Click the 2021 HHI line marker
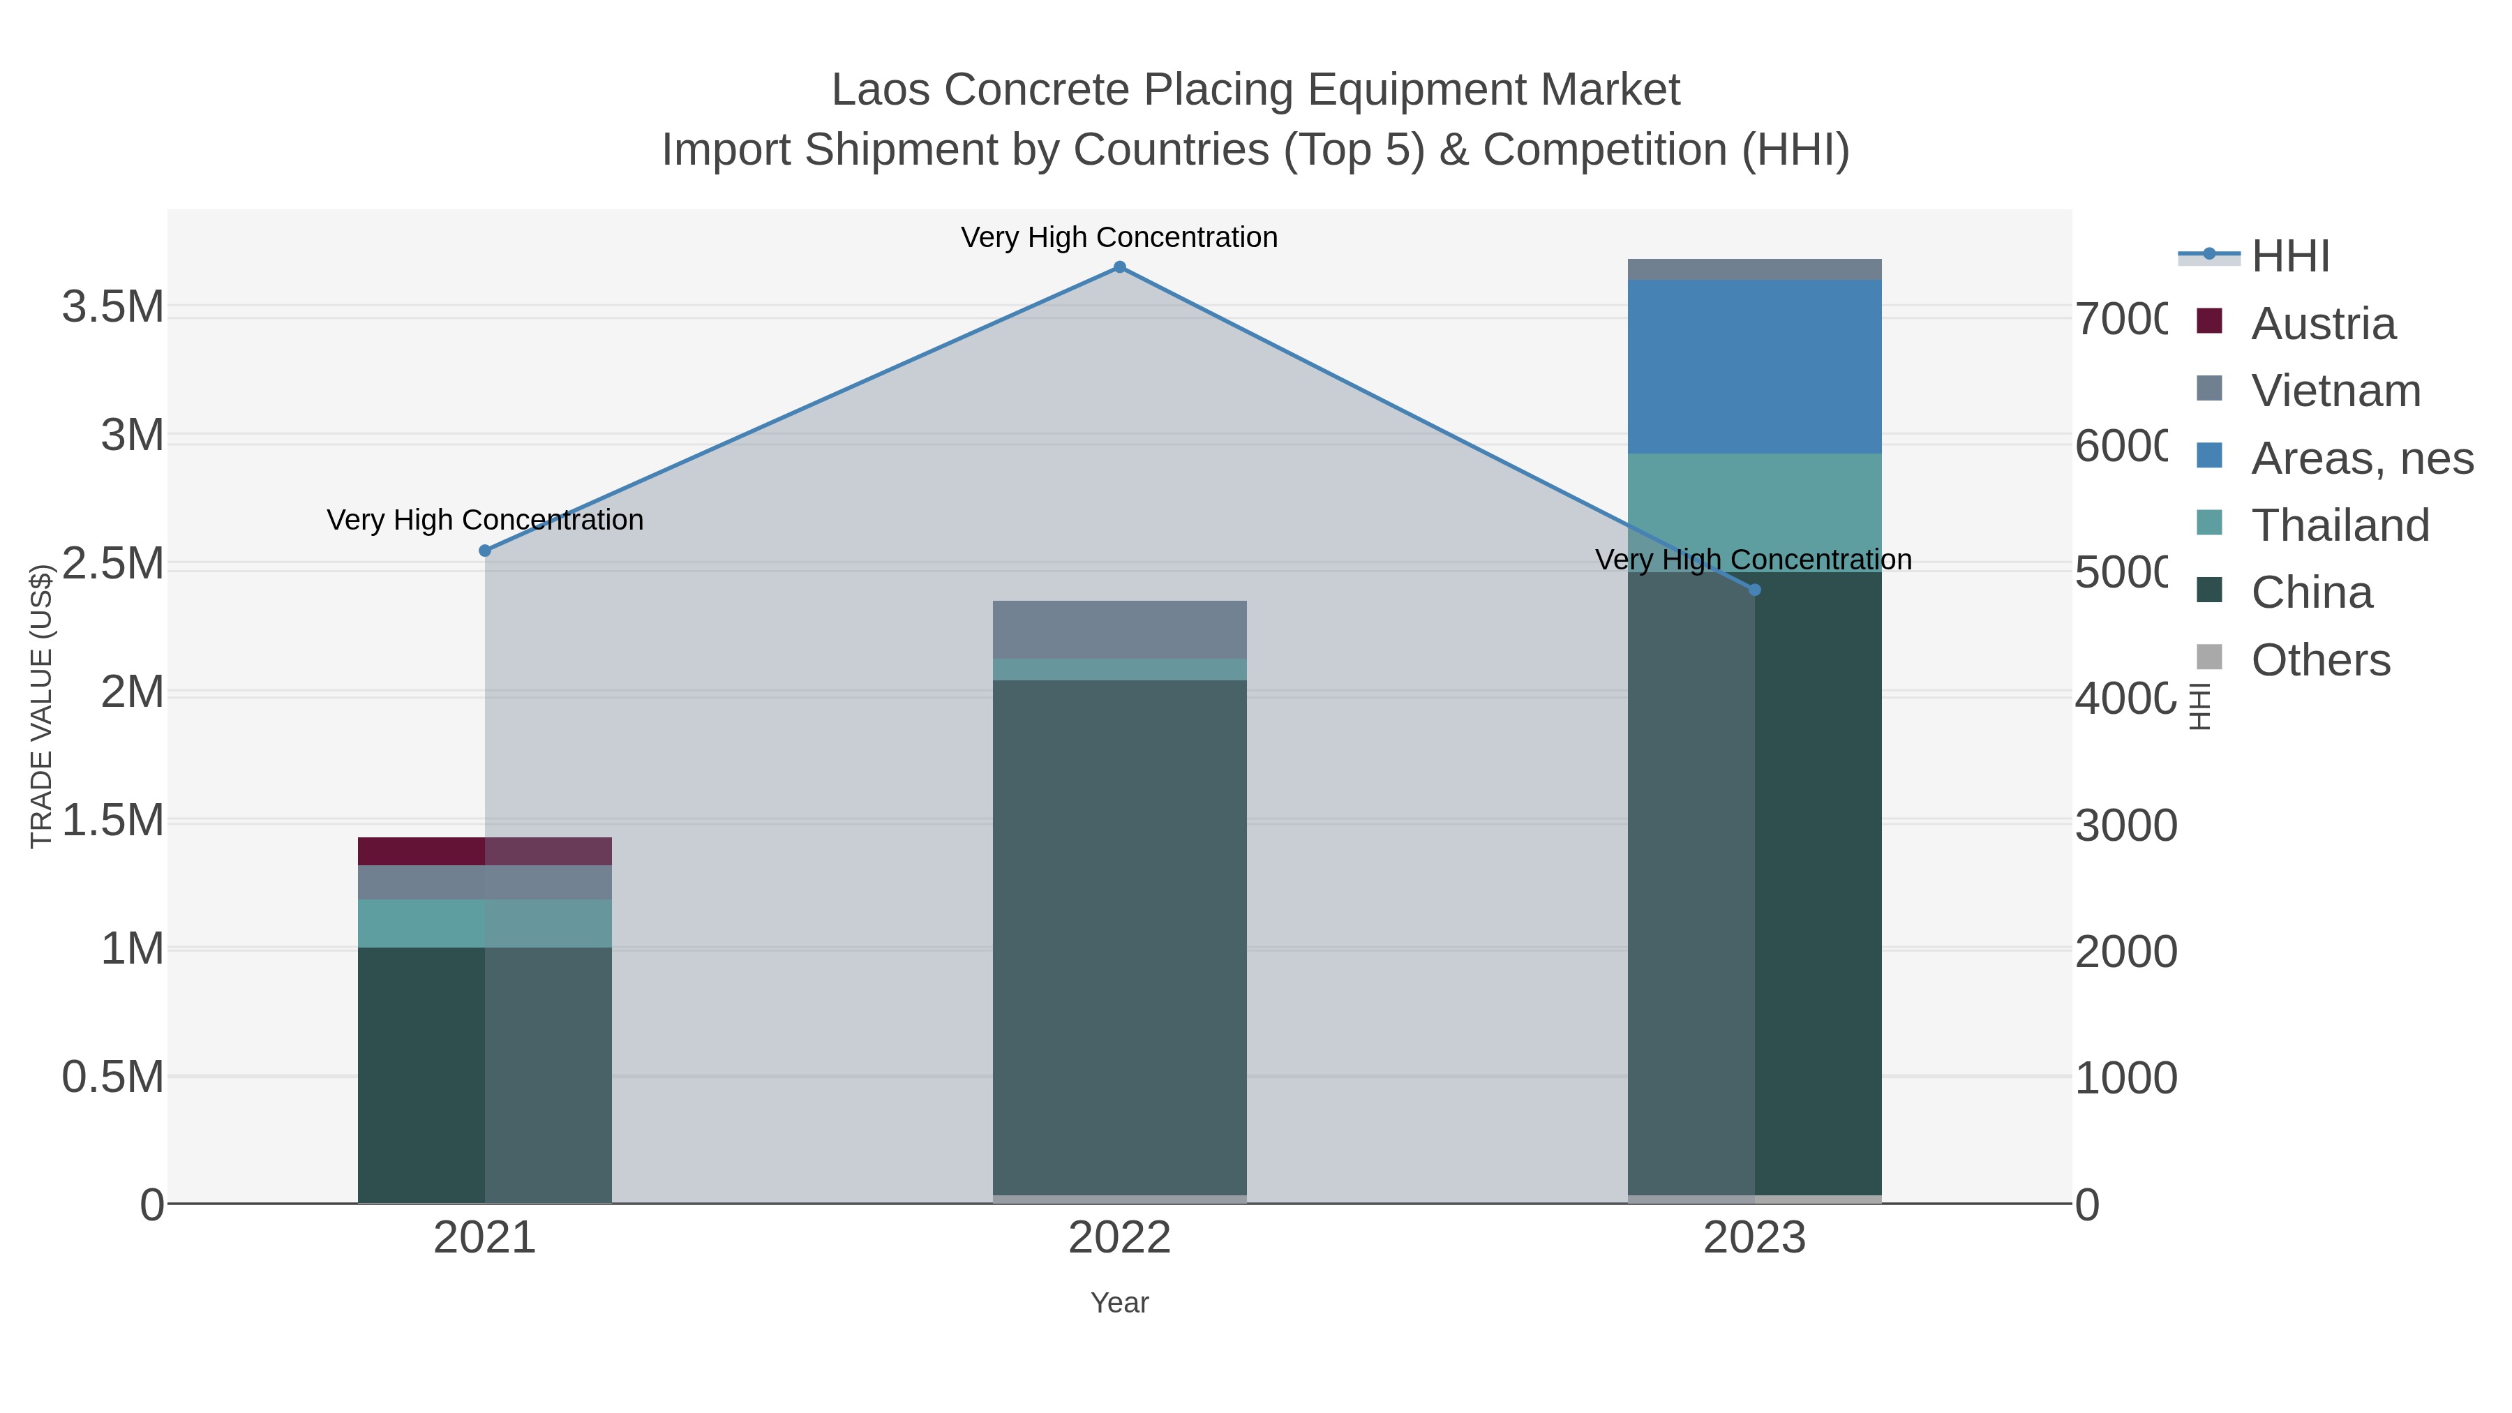Screen dimensions: 2512x1413 coord(485,551)
